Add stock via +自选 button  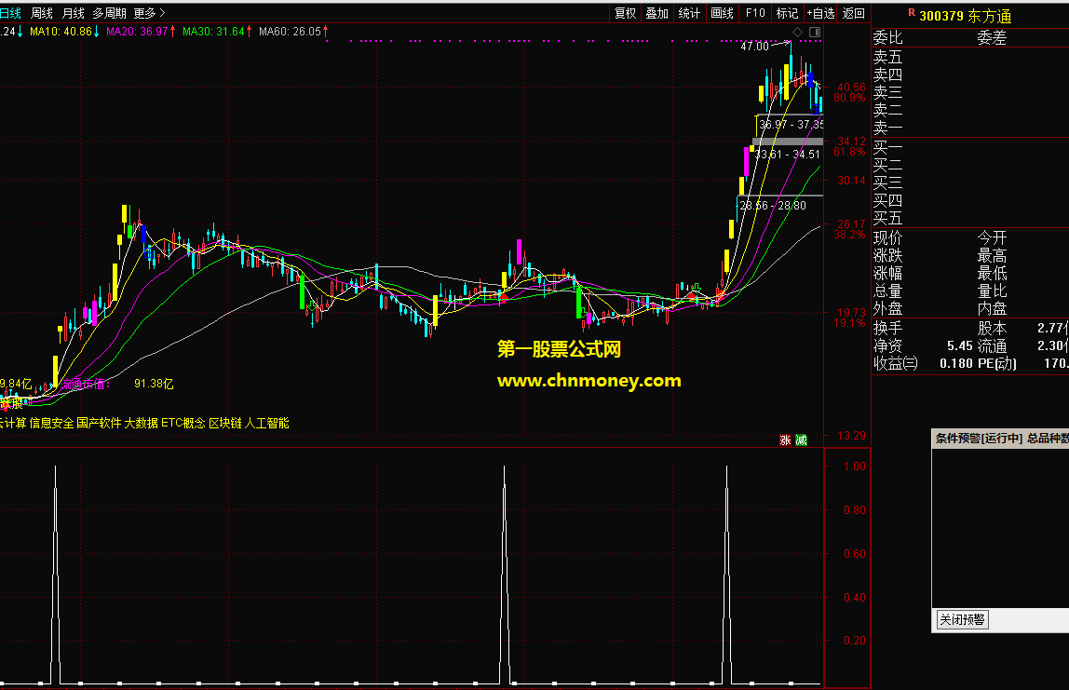[820, 13]
